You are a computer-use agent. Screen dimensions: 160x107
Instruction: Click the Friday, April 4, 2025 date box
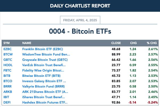coord(80,20)
